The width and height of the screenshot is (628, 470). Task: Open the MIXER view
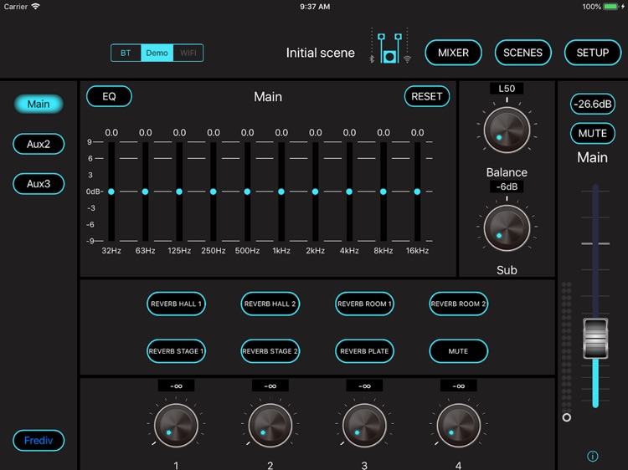[x=453, y=53]
